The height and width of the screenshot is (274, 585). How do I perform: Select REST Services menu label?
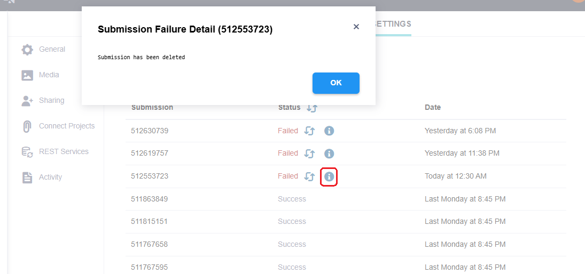pyautogui.click(x=64, y=151)
